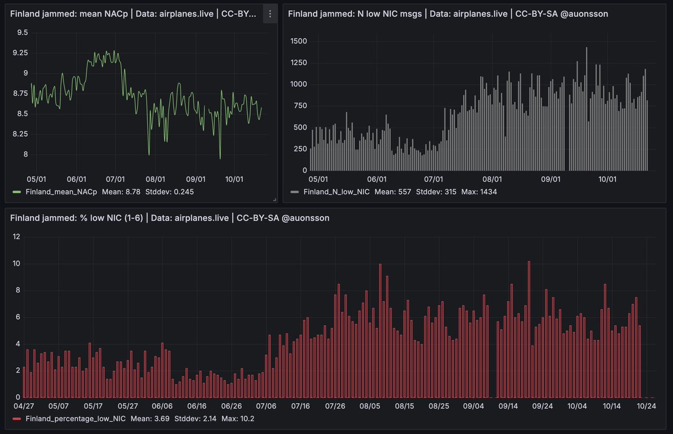Click the 10/01 x-axis label in mean NACp panel

pos(234,179)
